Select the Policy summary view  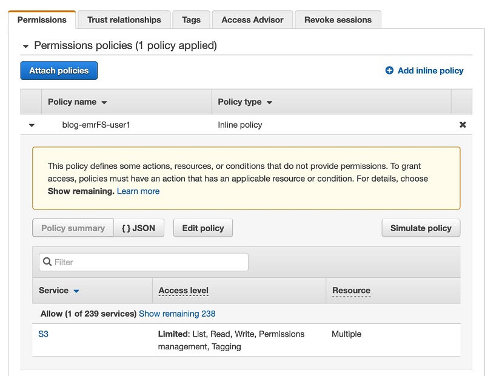pyautogui.click(x=73, y=228)
